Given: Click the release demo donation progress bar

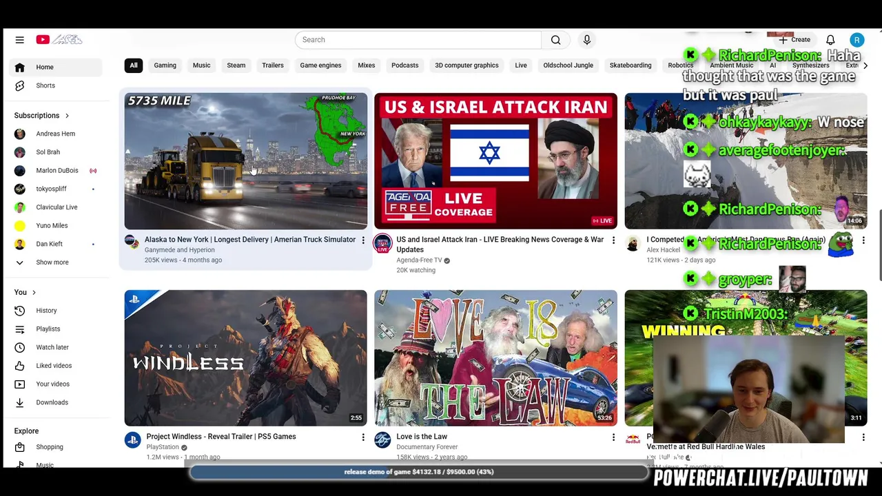Looking at the screenshot, I should [x=419, y=472].
